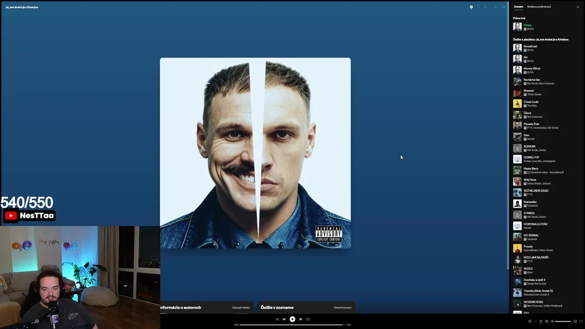Seek on the song progress bar
This screenshot has width=585, height=329.
click(x=292, y=325)
